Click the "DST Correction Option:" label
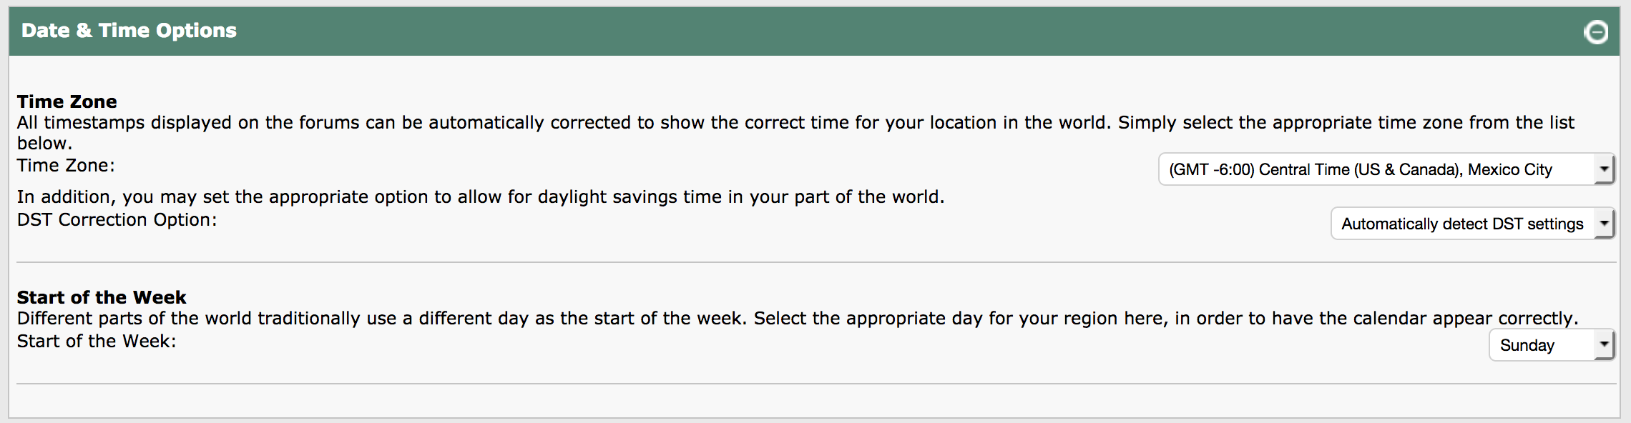 pyautogui.click(x=117, y=220)
